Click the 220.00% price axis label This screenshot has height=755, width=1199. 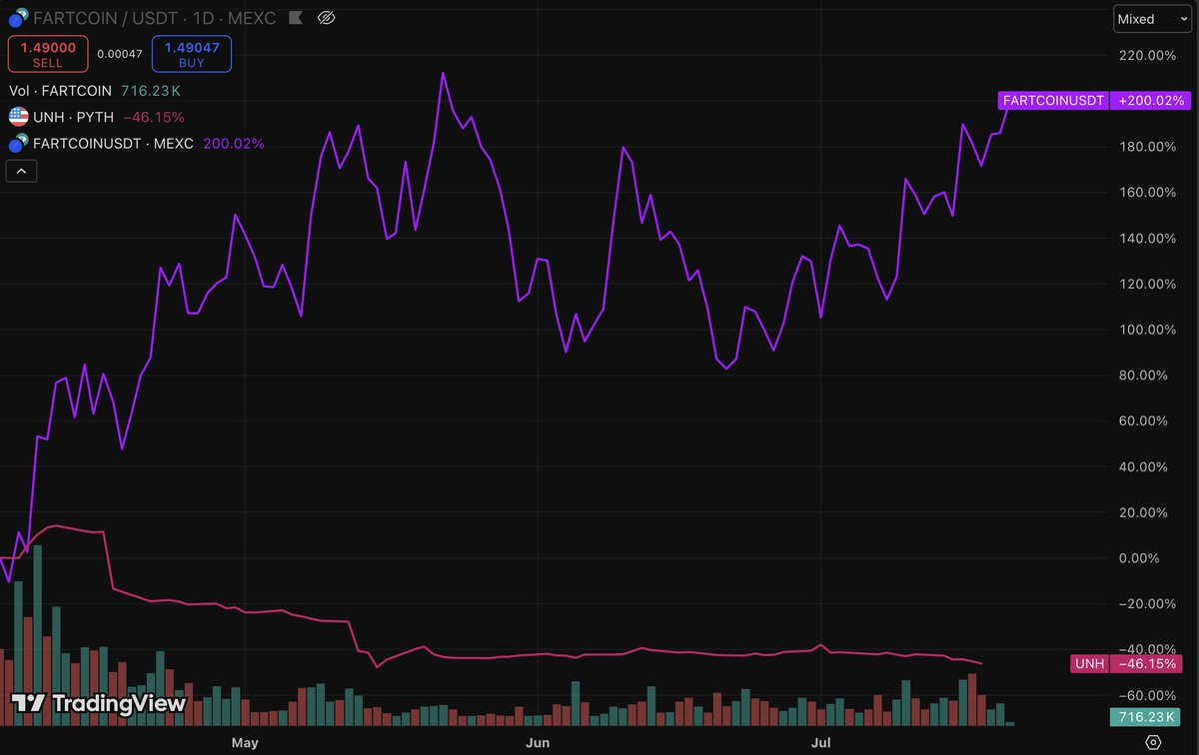[x=1145, y=56]
